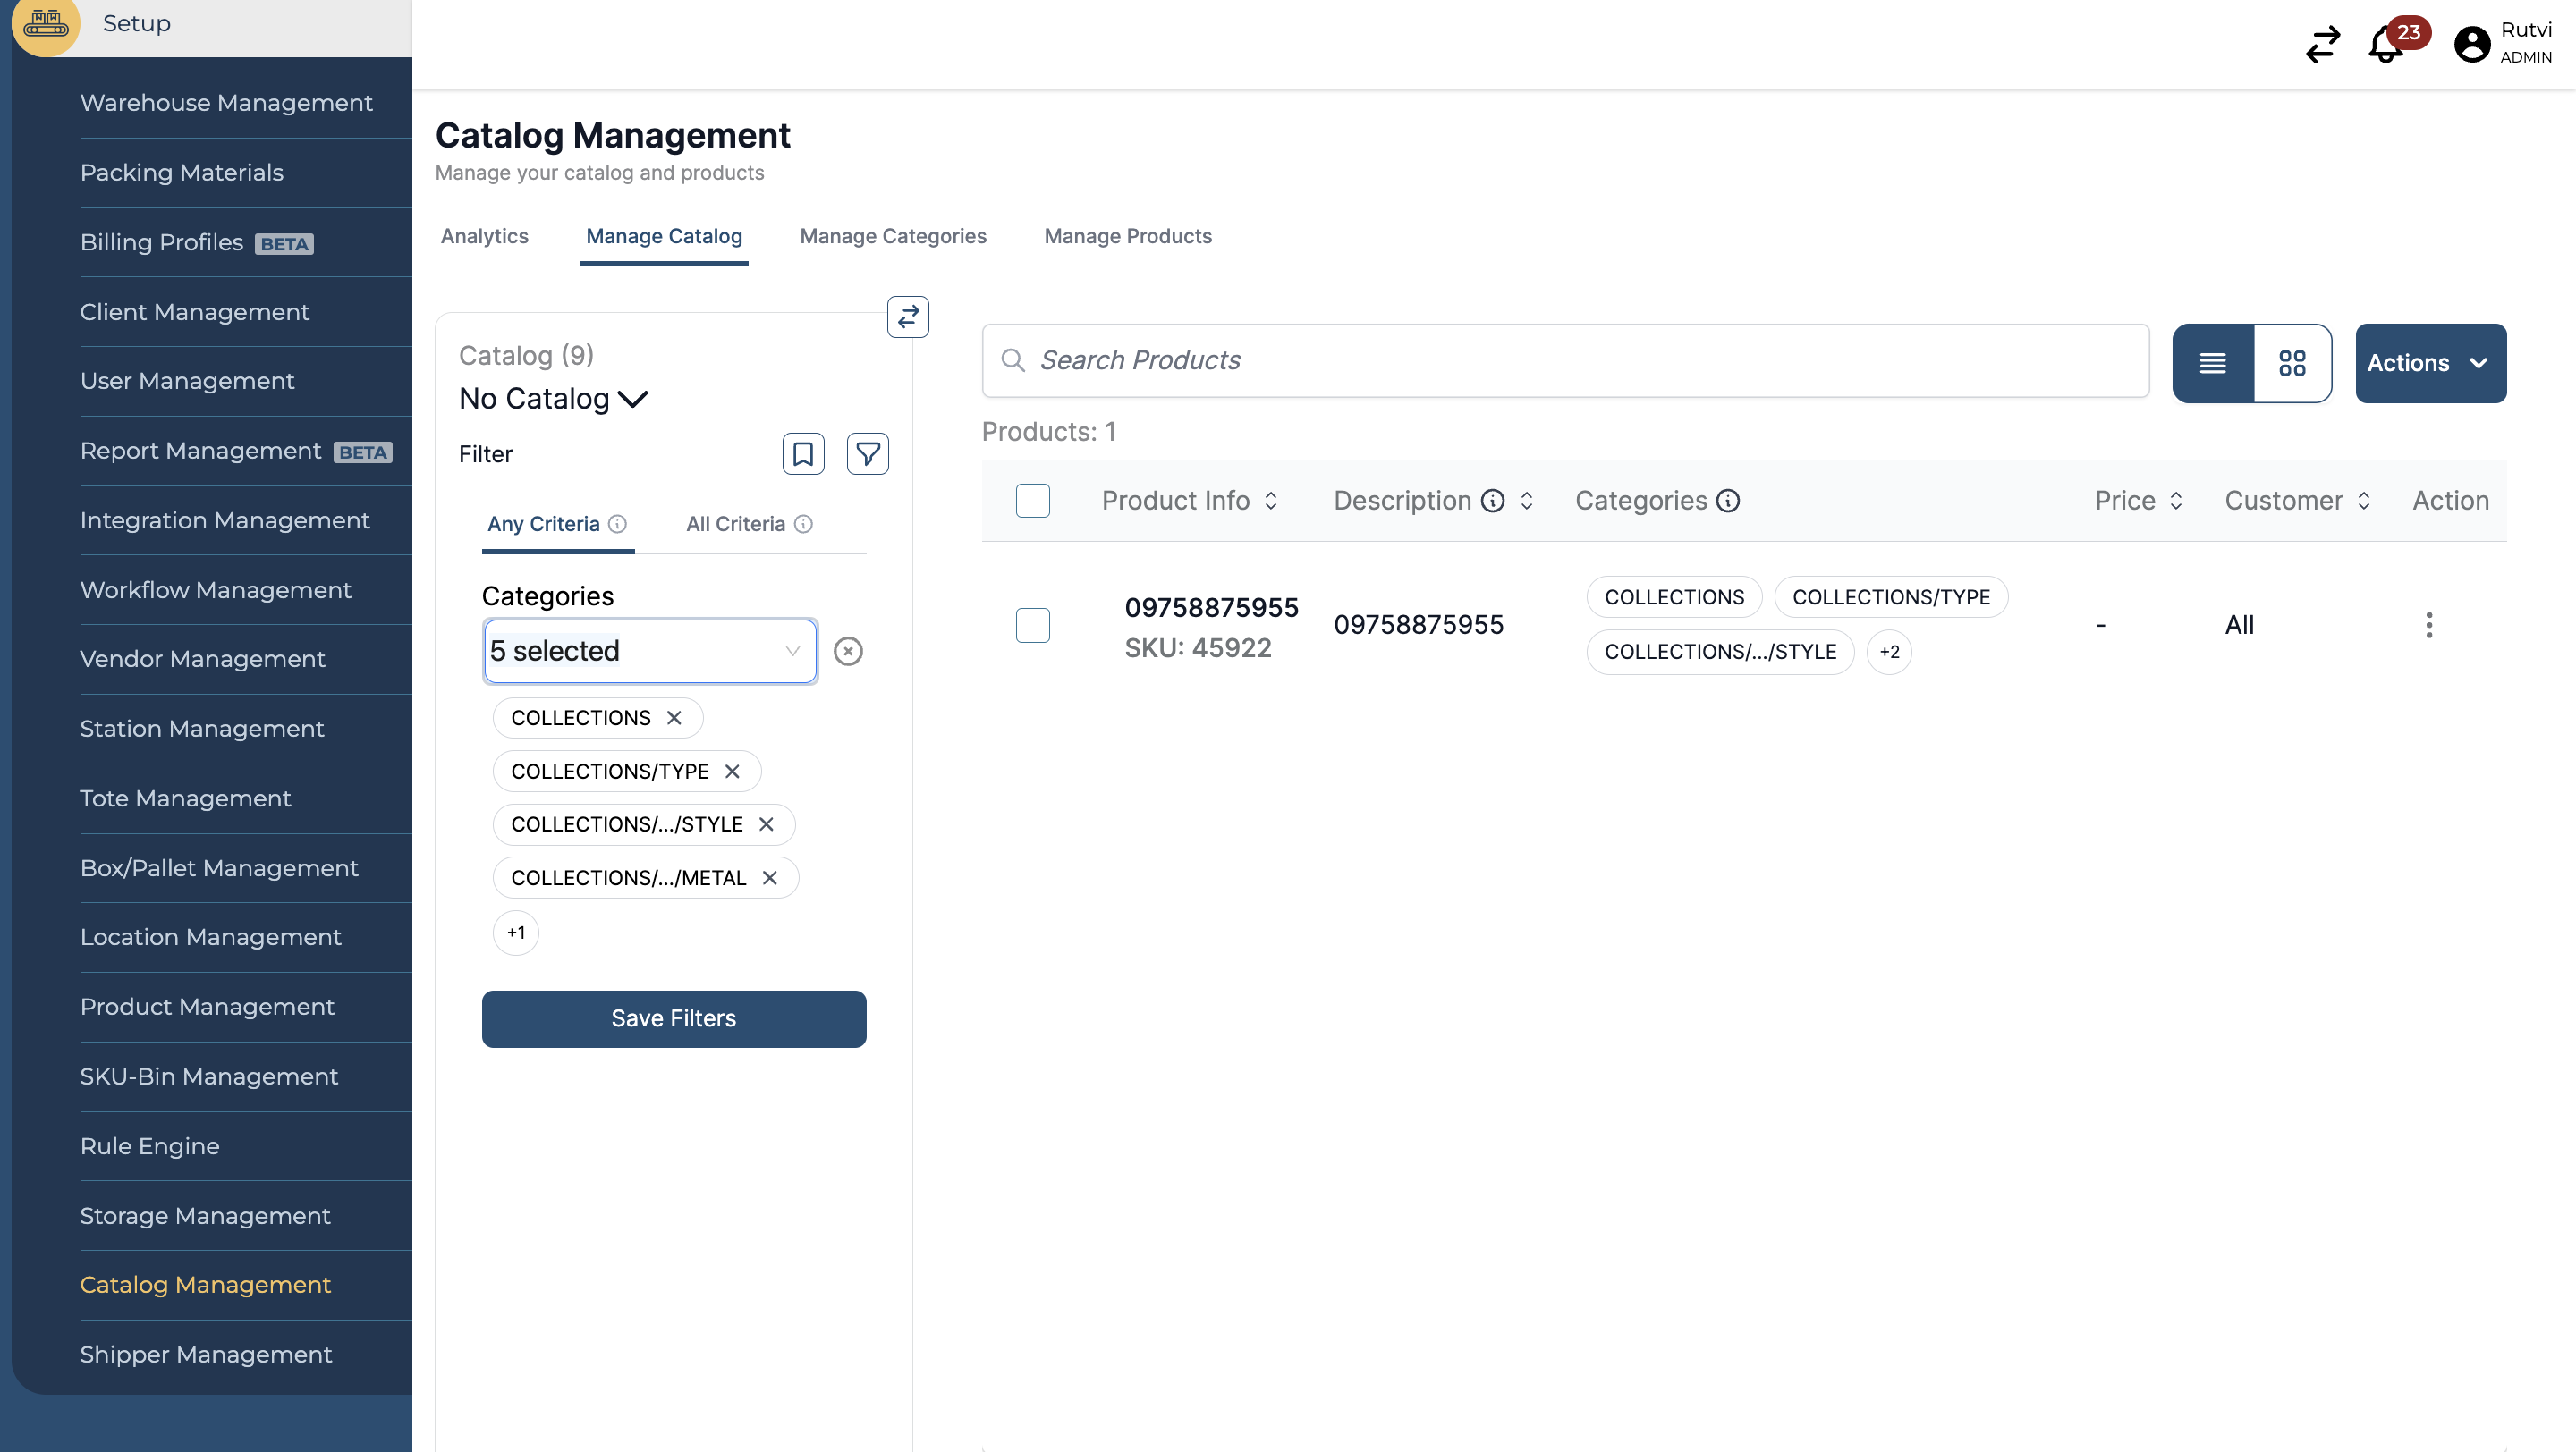Switch filter mode to All Criteria
Image resolution: width=2576 pixels, height=1452 pixels.
pyautogui.click(x=735, y=525)
